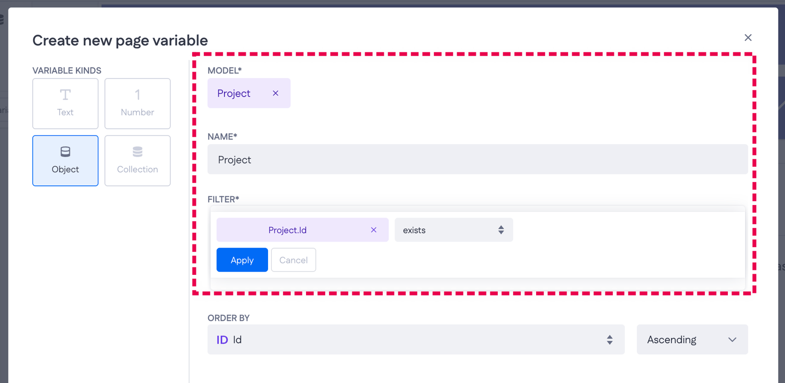Open the exists condition dropdown
Viewport: 785px width, 383px height.
454,230
